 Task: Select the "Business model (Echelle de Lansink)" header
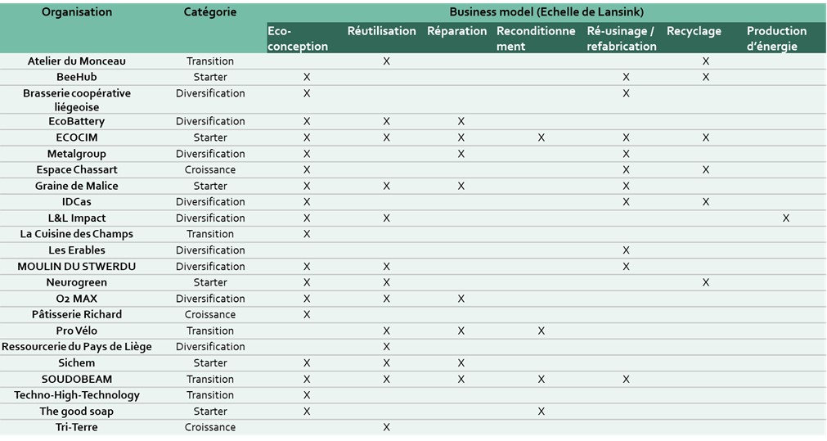click(546, 12)
